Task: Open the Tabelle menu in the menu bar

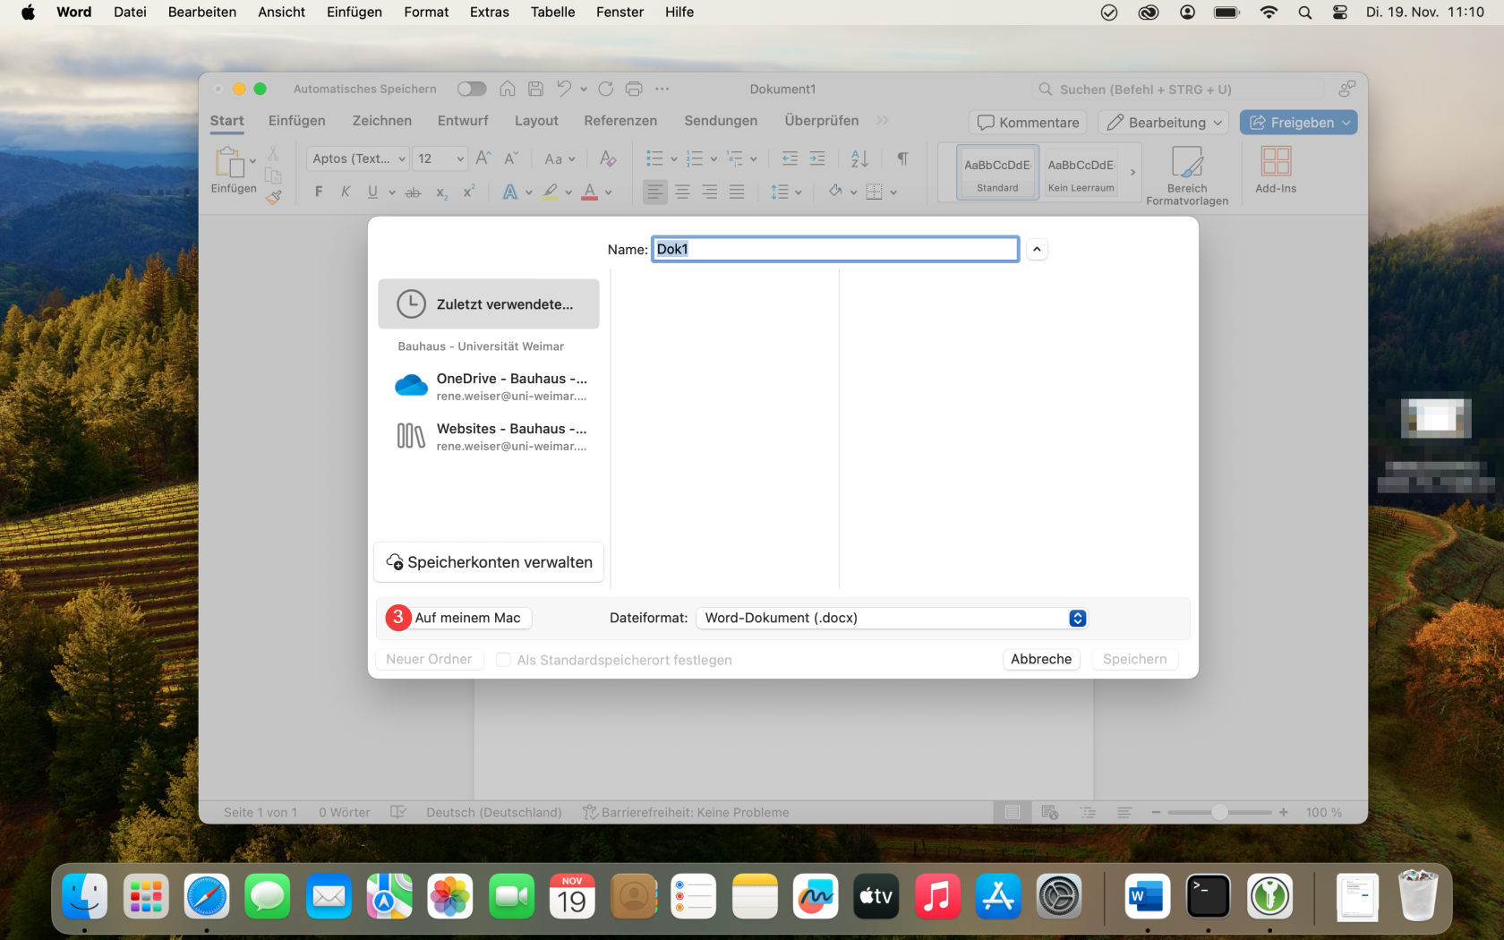Action: coord(552,12)
